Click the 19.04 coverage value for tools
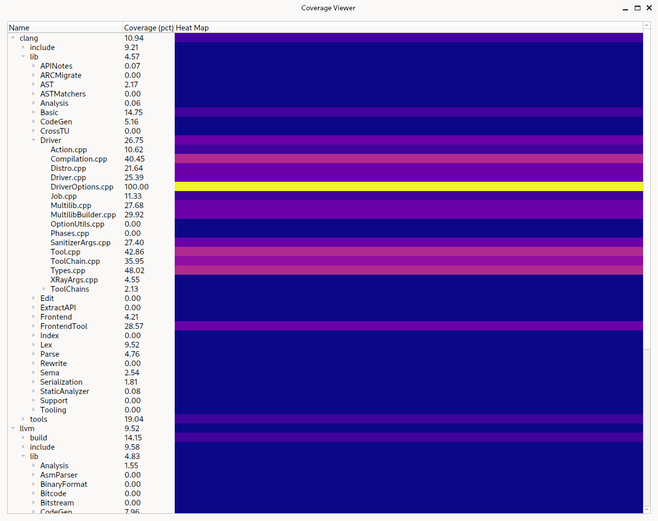 click(134, 419)
